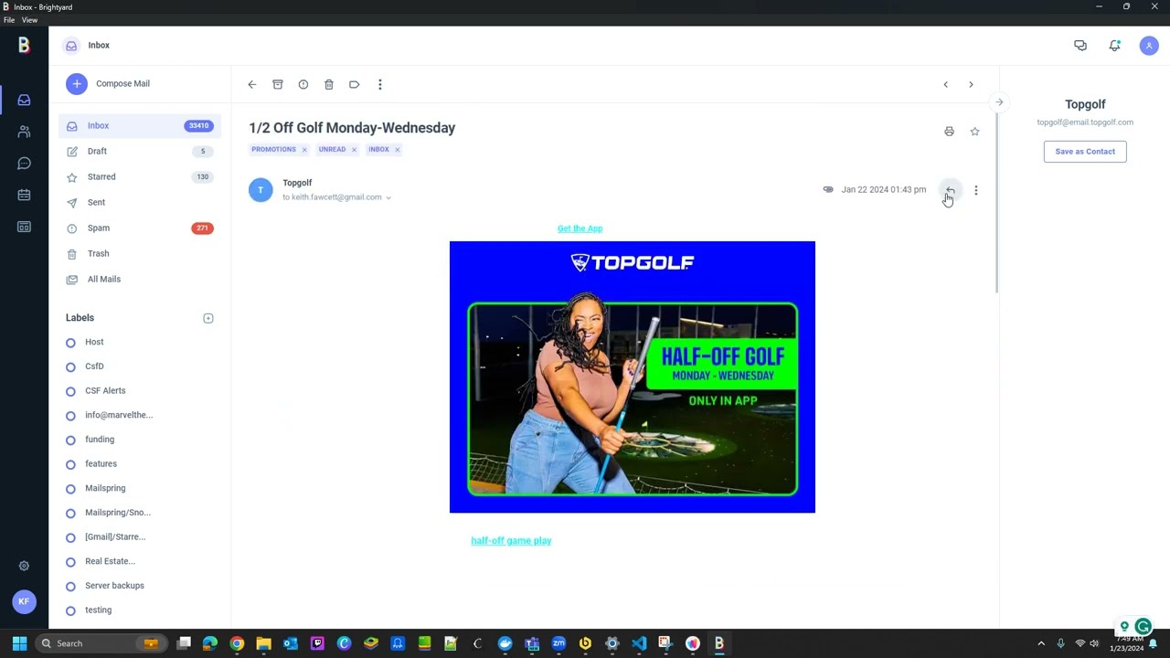Viewport: 1170px width, 658px height.
Task: Collapse the contact side panel arrow
Action: coord(999,102)
